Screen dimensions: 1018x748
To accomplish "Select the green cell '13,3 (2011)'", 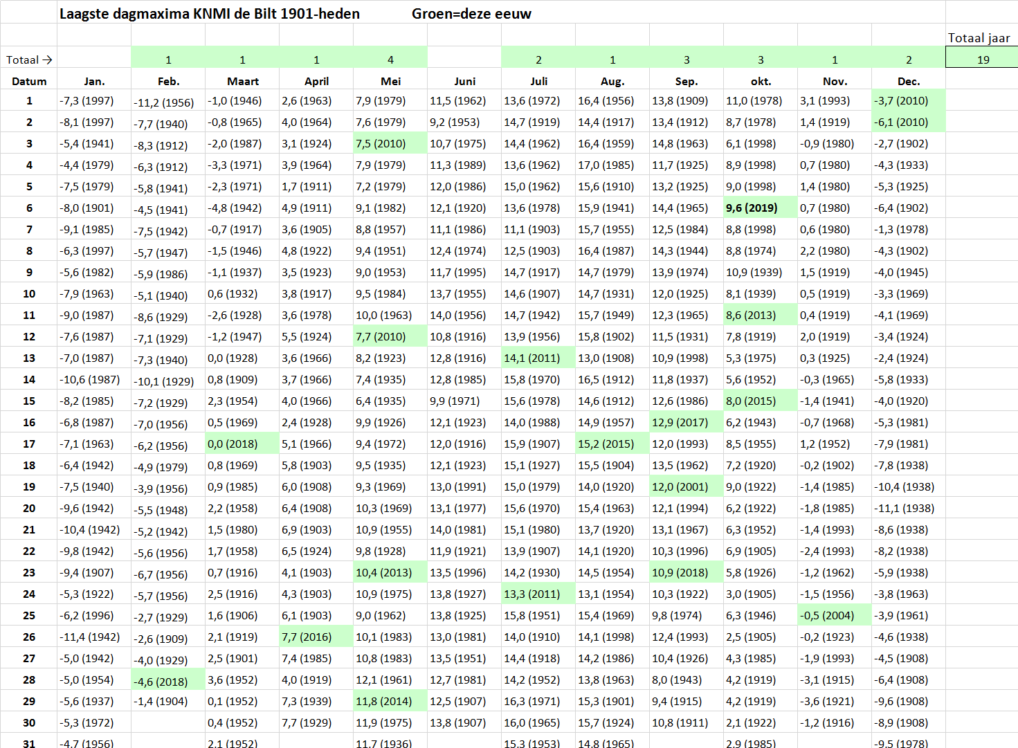I will tap(538, 594).
